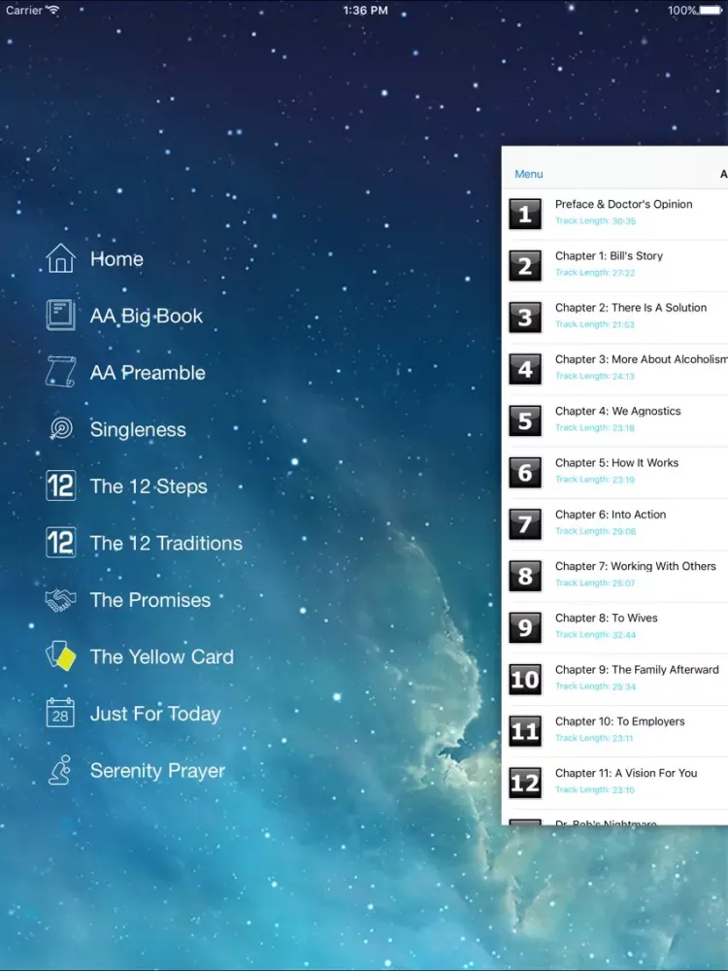728x971 pixels.
Task: Open the Just For Today calendar icon
Action: coord(60,714)
